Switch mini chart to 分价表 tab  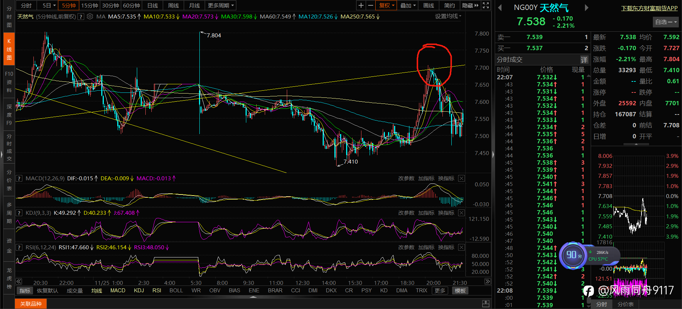coord(625,304)
